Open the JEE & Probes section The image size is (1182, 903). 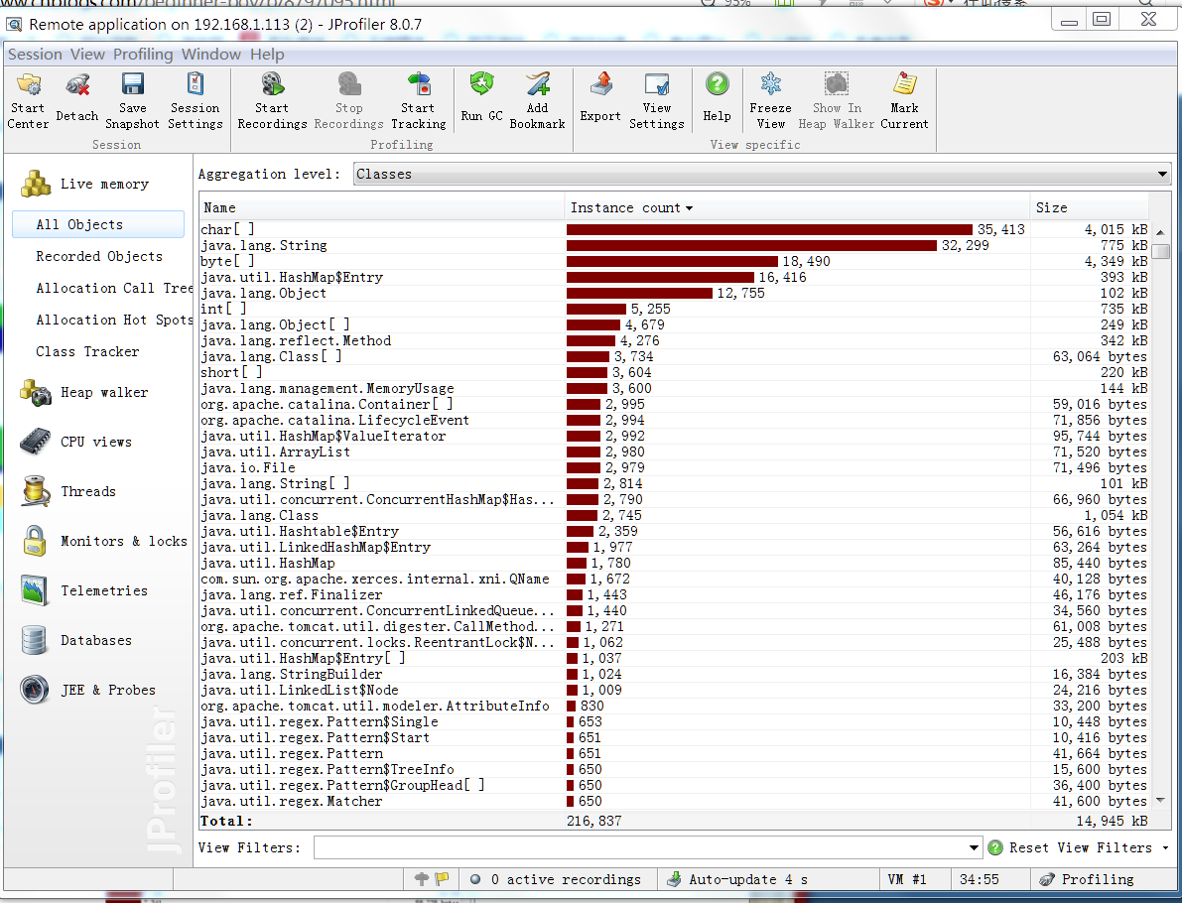(x=87, y=690)
